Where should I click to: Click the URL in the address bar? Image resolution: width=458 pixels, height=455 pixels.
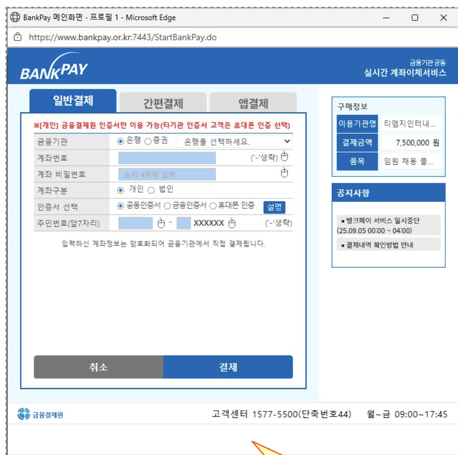pos(123,38)
